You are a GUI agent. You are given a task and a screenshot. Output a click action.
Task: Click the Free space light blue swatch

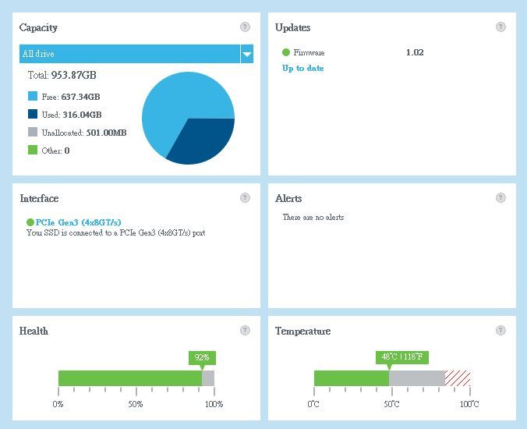coord(33,96)
